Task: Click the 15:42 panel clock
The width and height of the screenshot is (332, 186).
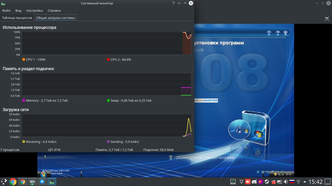Action: [316, 182]
